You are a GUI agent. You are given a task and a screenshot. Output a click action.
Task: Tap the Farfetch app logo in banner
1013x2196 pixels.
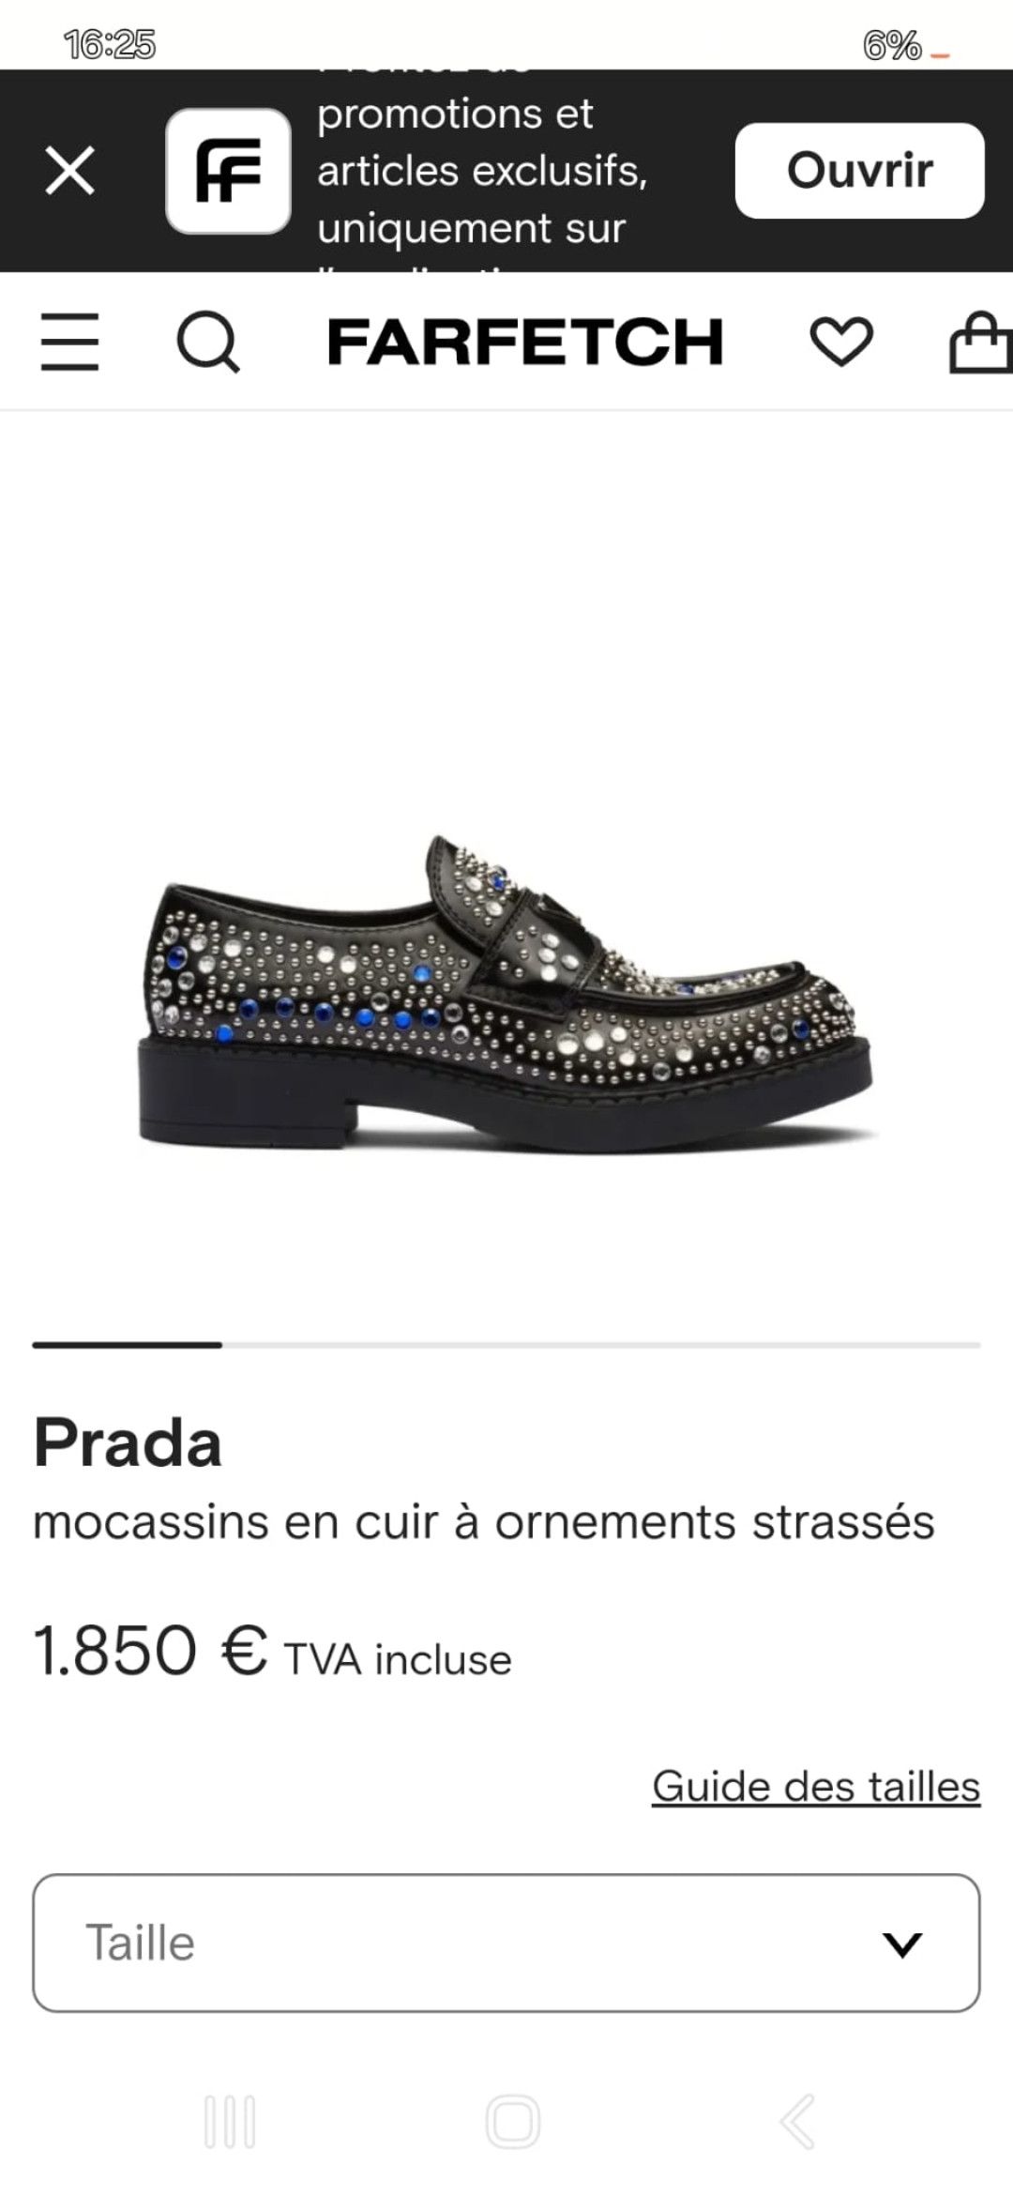(228, 171)
